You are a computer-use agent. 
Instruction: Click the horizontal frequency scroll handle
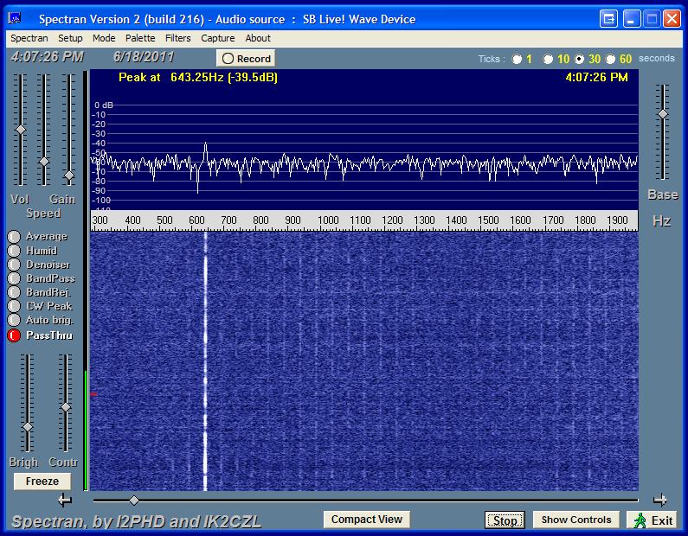click(x=134, y=500)
